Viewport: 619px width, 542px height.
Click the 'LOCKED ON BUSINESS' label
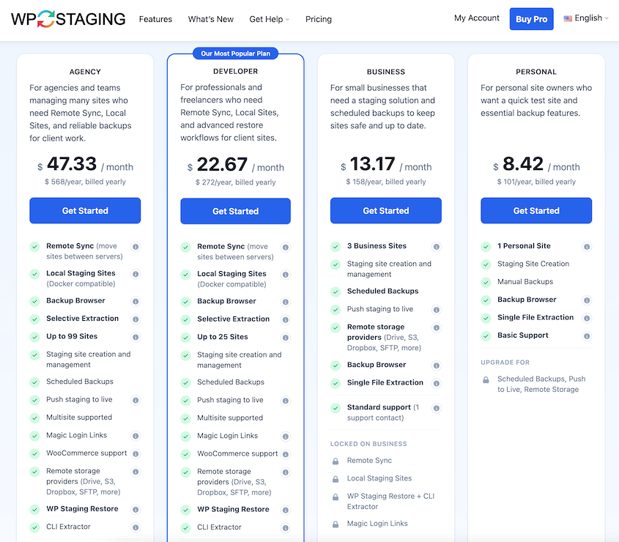click(x=368, y=444)
